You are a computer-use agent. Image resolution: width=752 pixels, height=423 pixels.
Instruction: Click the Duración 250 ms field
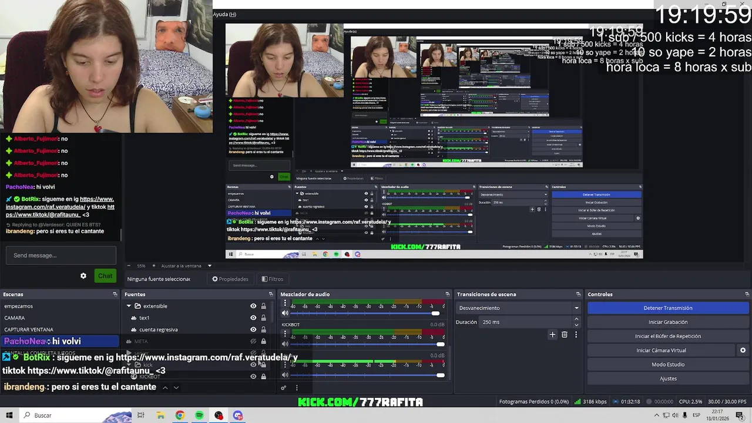526,322
